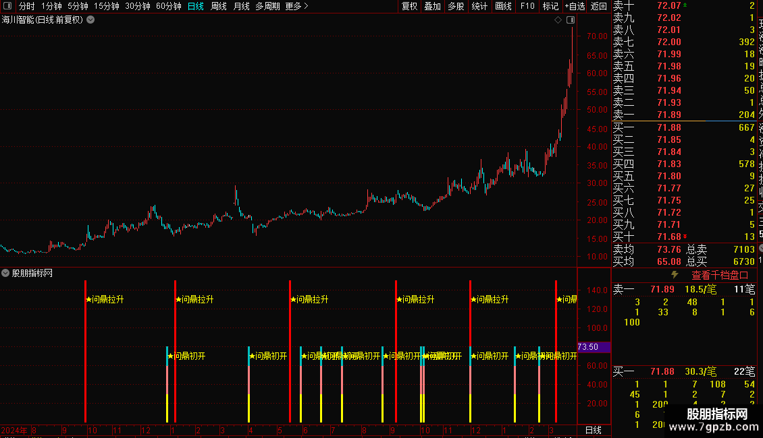Viewport: 763px width, 438px height.
Task: Open the 统计 statistics tool
Action: (479, 6)
